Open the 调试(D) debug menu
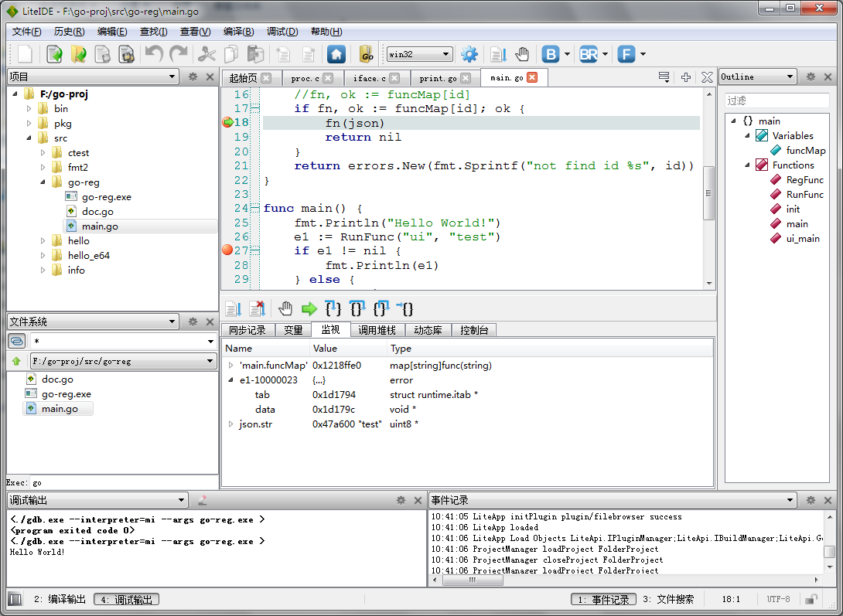 pos(282,32)
